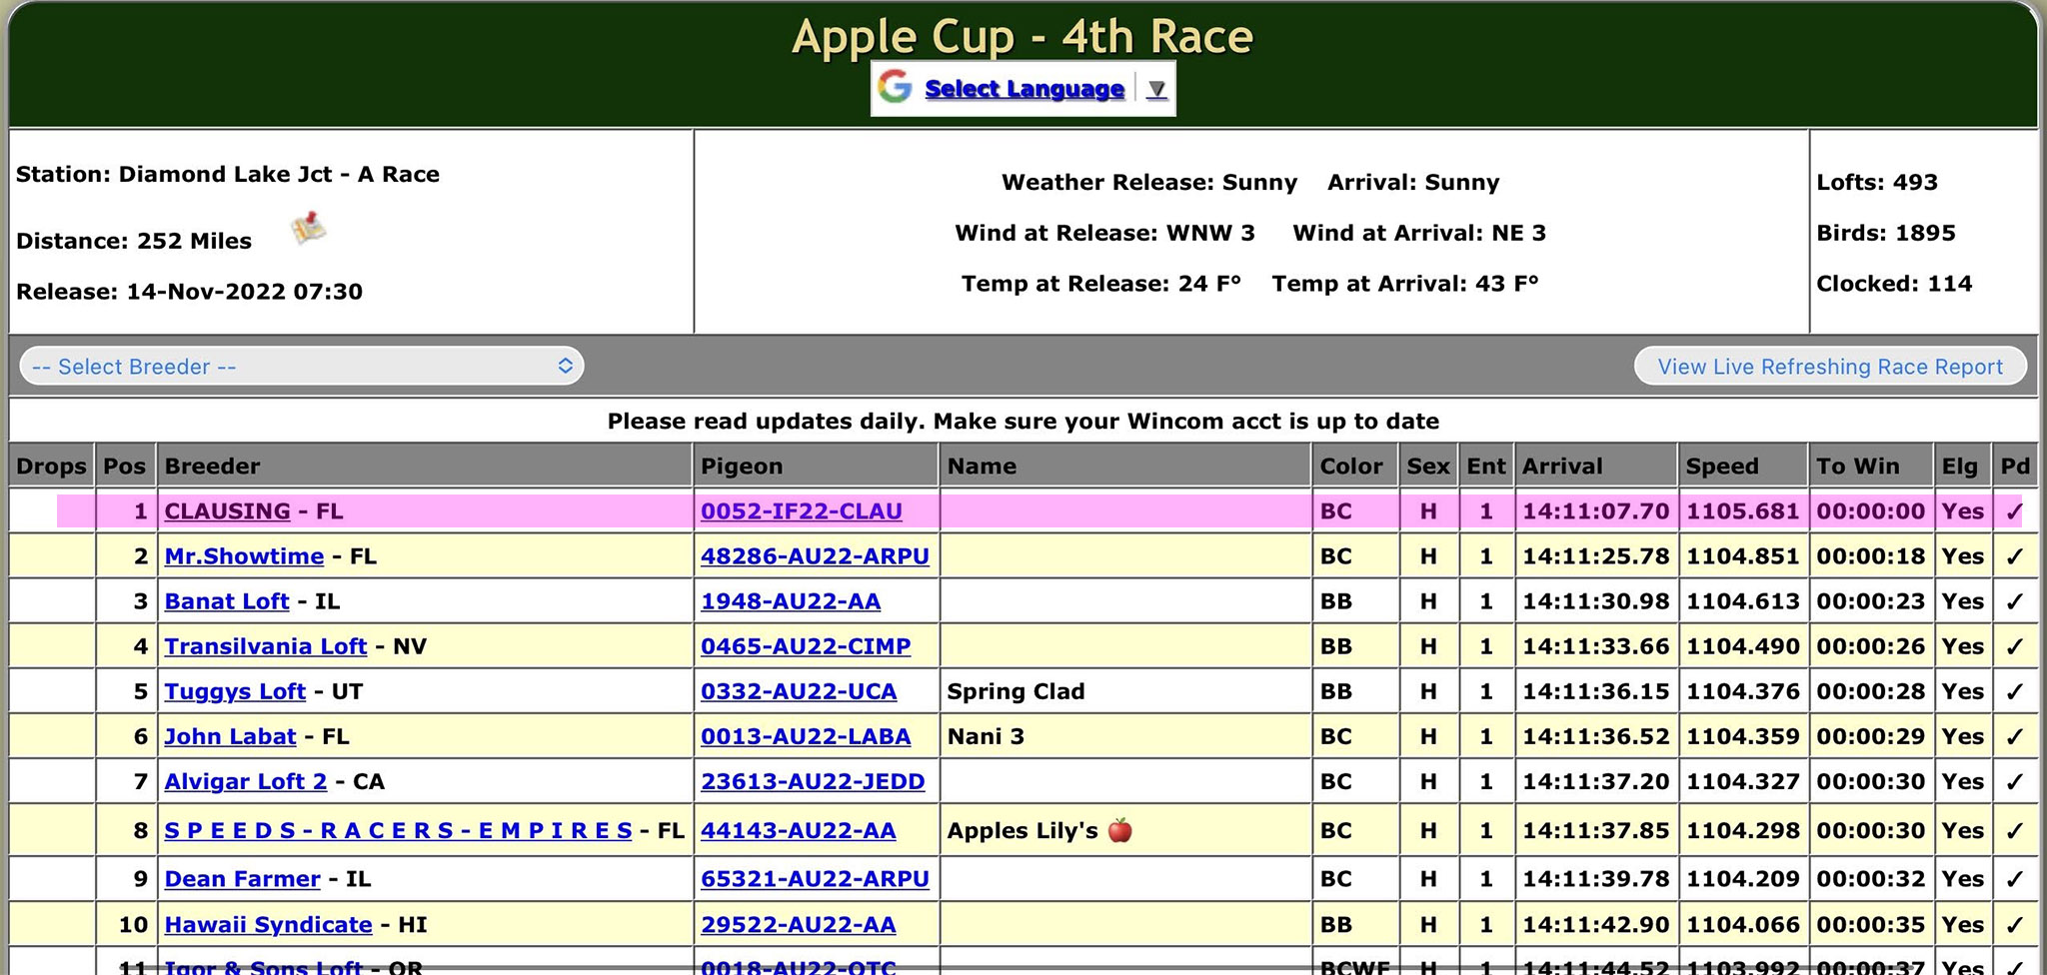Open the Hawaii Syndicate breeder link
This screenshot has height=975, width=2047.
click(x=268, y=925)
